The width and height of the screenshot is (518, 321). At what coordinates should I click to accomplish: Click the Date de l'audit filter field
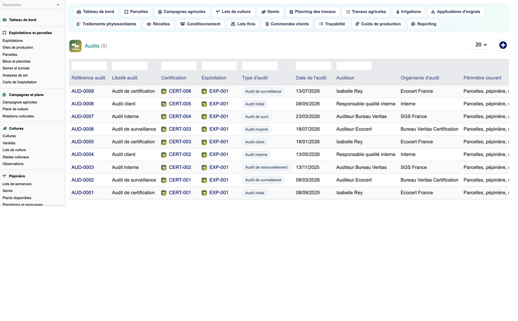click(313, 66)
